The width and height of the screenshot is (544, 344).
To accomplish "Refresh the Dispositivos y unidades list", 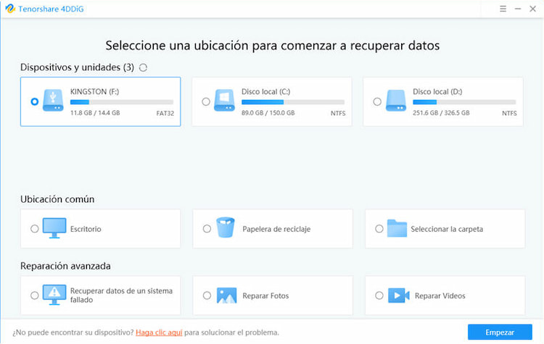I will tap(144, 67).
